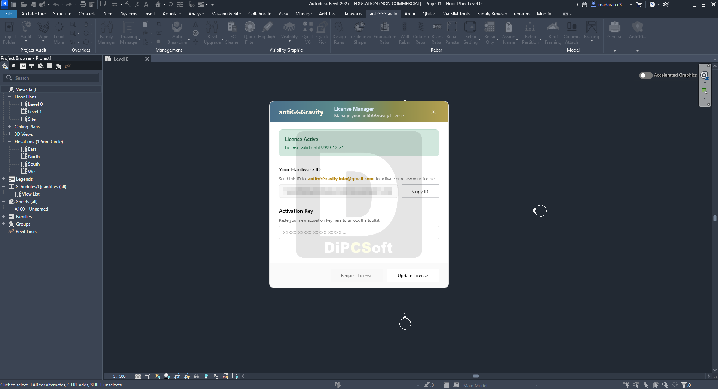Click the Activation Key input field
The width and height of the screenshot is (718, 389).
click(x=359, y=232)
